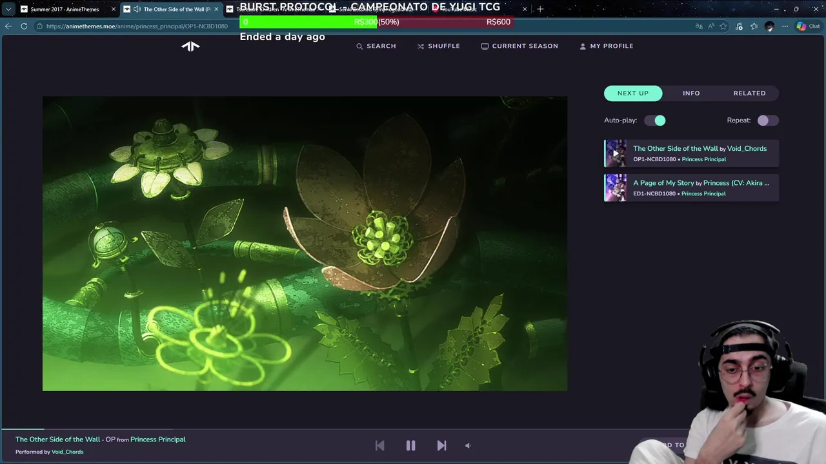The image size is (826, 464).
Task: Click the browser profile avatar
Action: point(769,26)
